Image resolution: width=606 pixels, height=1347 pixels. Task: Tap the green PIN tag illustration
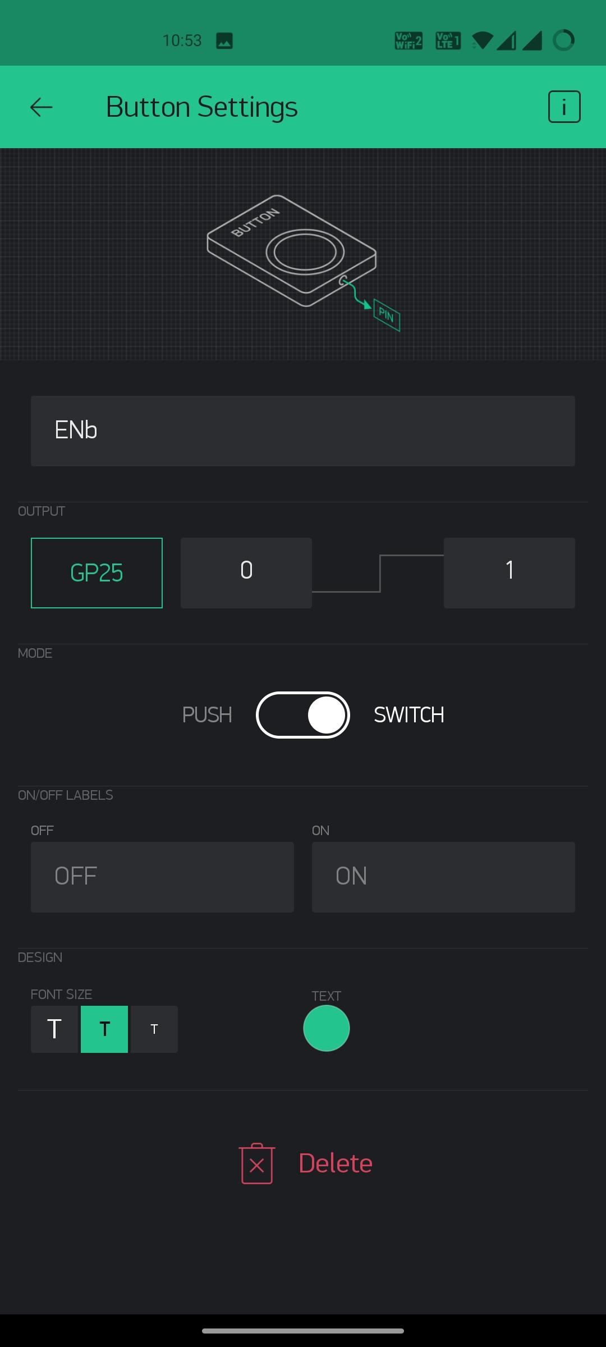387,315
